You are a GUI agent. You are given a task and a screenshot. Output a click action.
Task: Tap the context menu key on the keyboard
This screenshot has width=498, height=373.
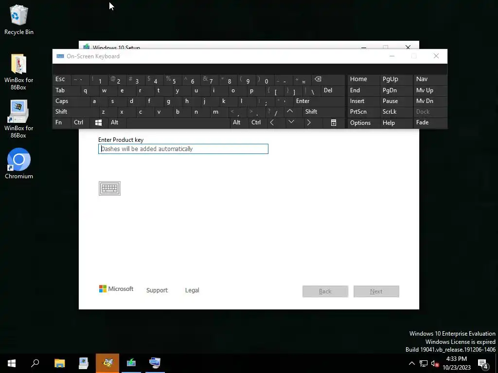[x=334, y=122]
